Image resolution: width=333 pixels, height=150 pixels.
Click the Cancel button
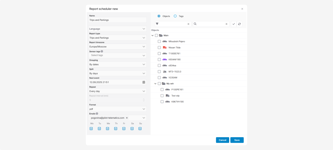223,140
